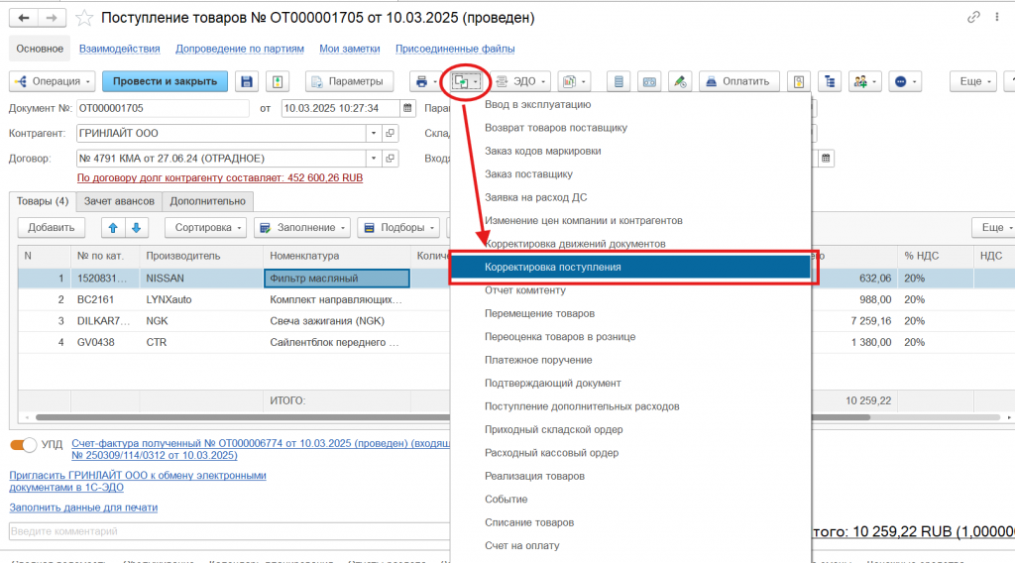Move row up with blue arrow

(113, 228)
